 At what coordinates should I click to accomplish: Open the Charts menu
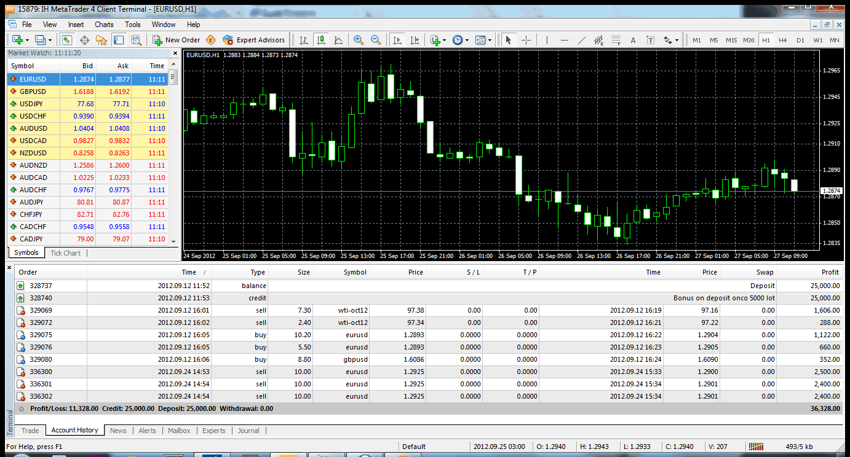(104, 25)
